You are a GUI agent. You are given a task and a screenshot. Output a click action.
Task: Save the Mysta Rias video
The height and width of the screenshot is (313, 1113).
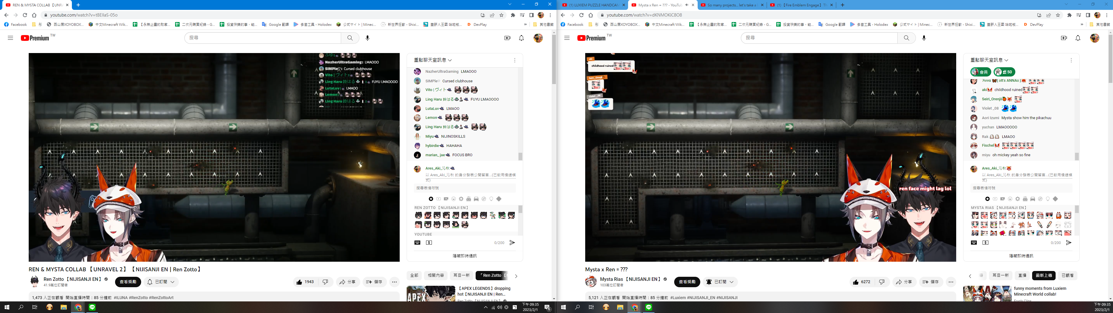[931, 282]
